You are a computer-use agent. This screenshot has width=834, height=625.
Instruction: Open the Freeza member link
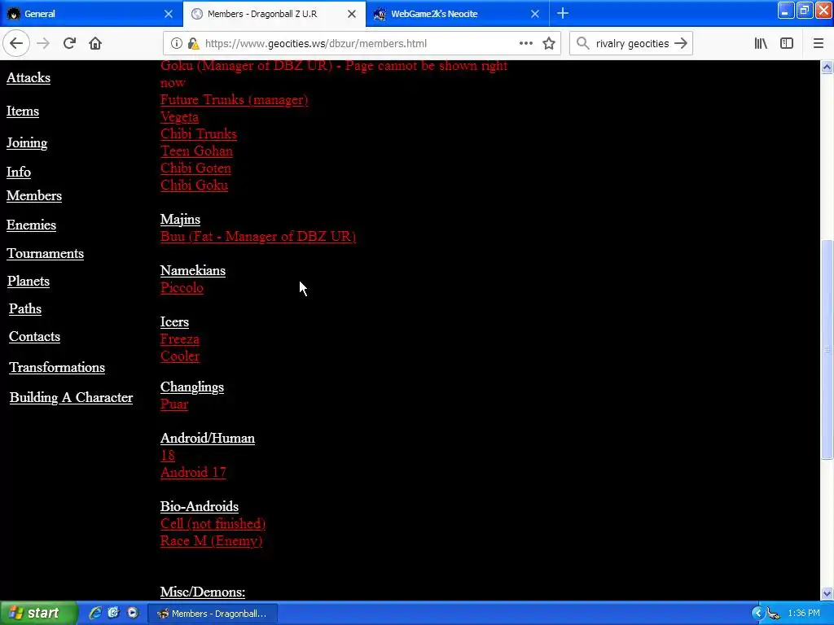click(180, 339)
